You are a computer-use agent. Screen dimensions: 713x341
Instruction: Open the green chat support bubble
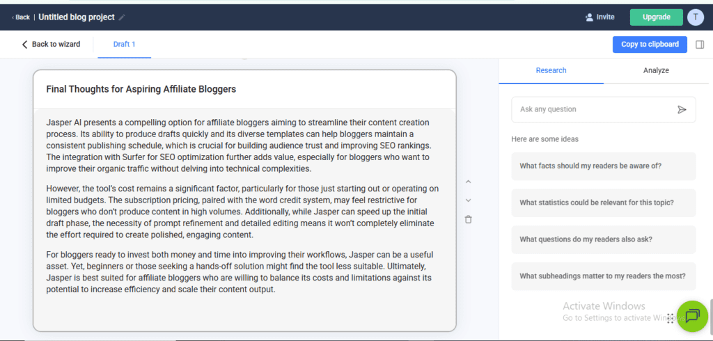click(692, 316)
